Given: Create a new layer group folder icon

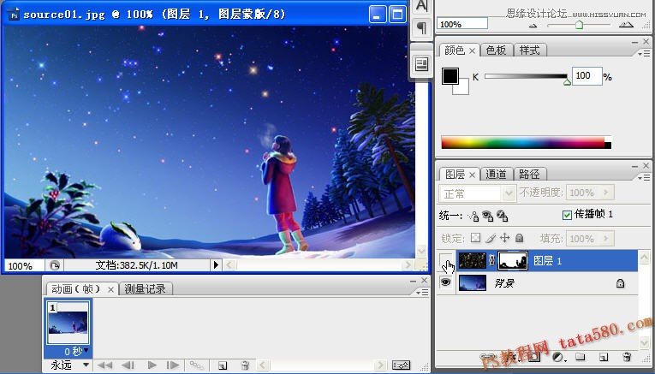Looking at the screenshot, I should [x=580, y=357].
